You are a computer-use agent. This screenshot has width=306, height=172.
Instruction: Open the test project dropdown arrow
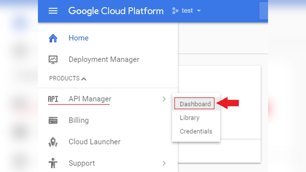tap(199, 11)
